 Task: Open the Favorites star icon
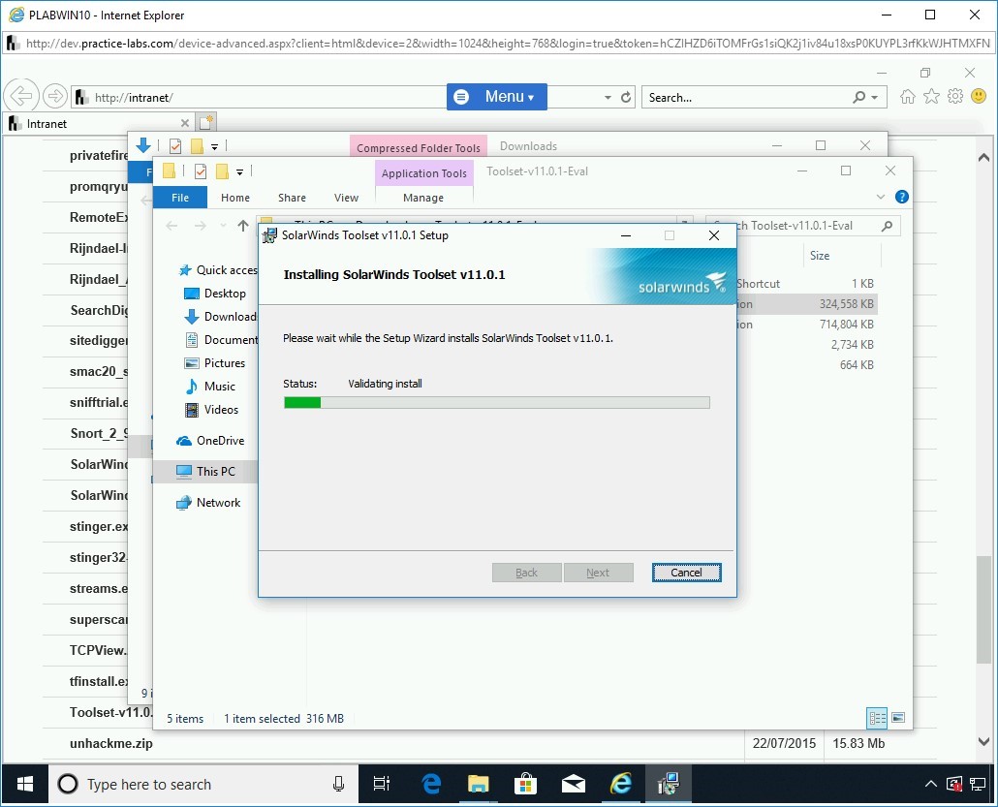[x=931, y=97]
